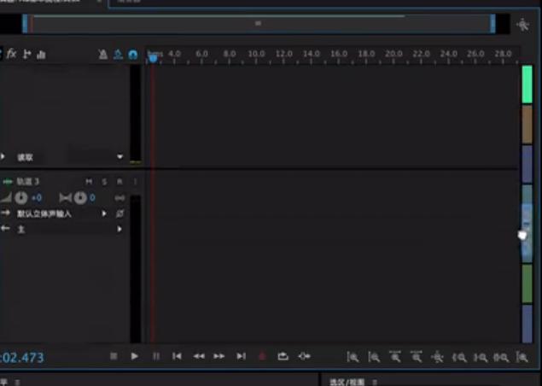
Task: Click the Track 3 volume knob
Action: pyautogui.click(x=20, y=197)
